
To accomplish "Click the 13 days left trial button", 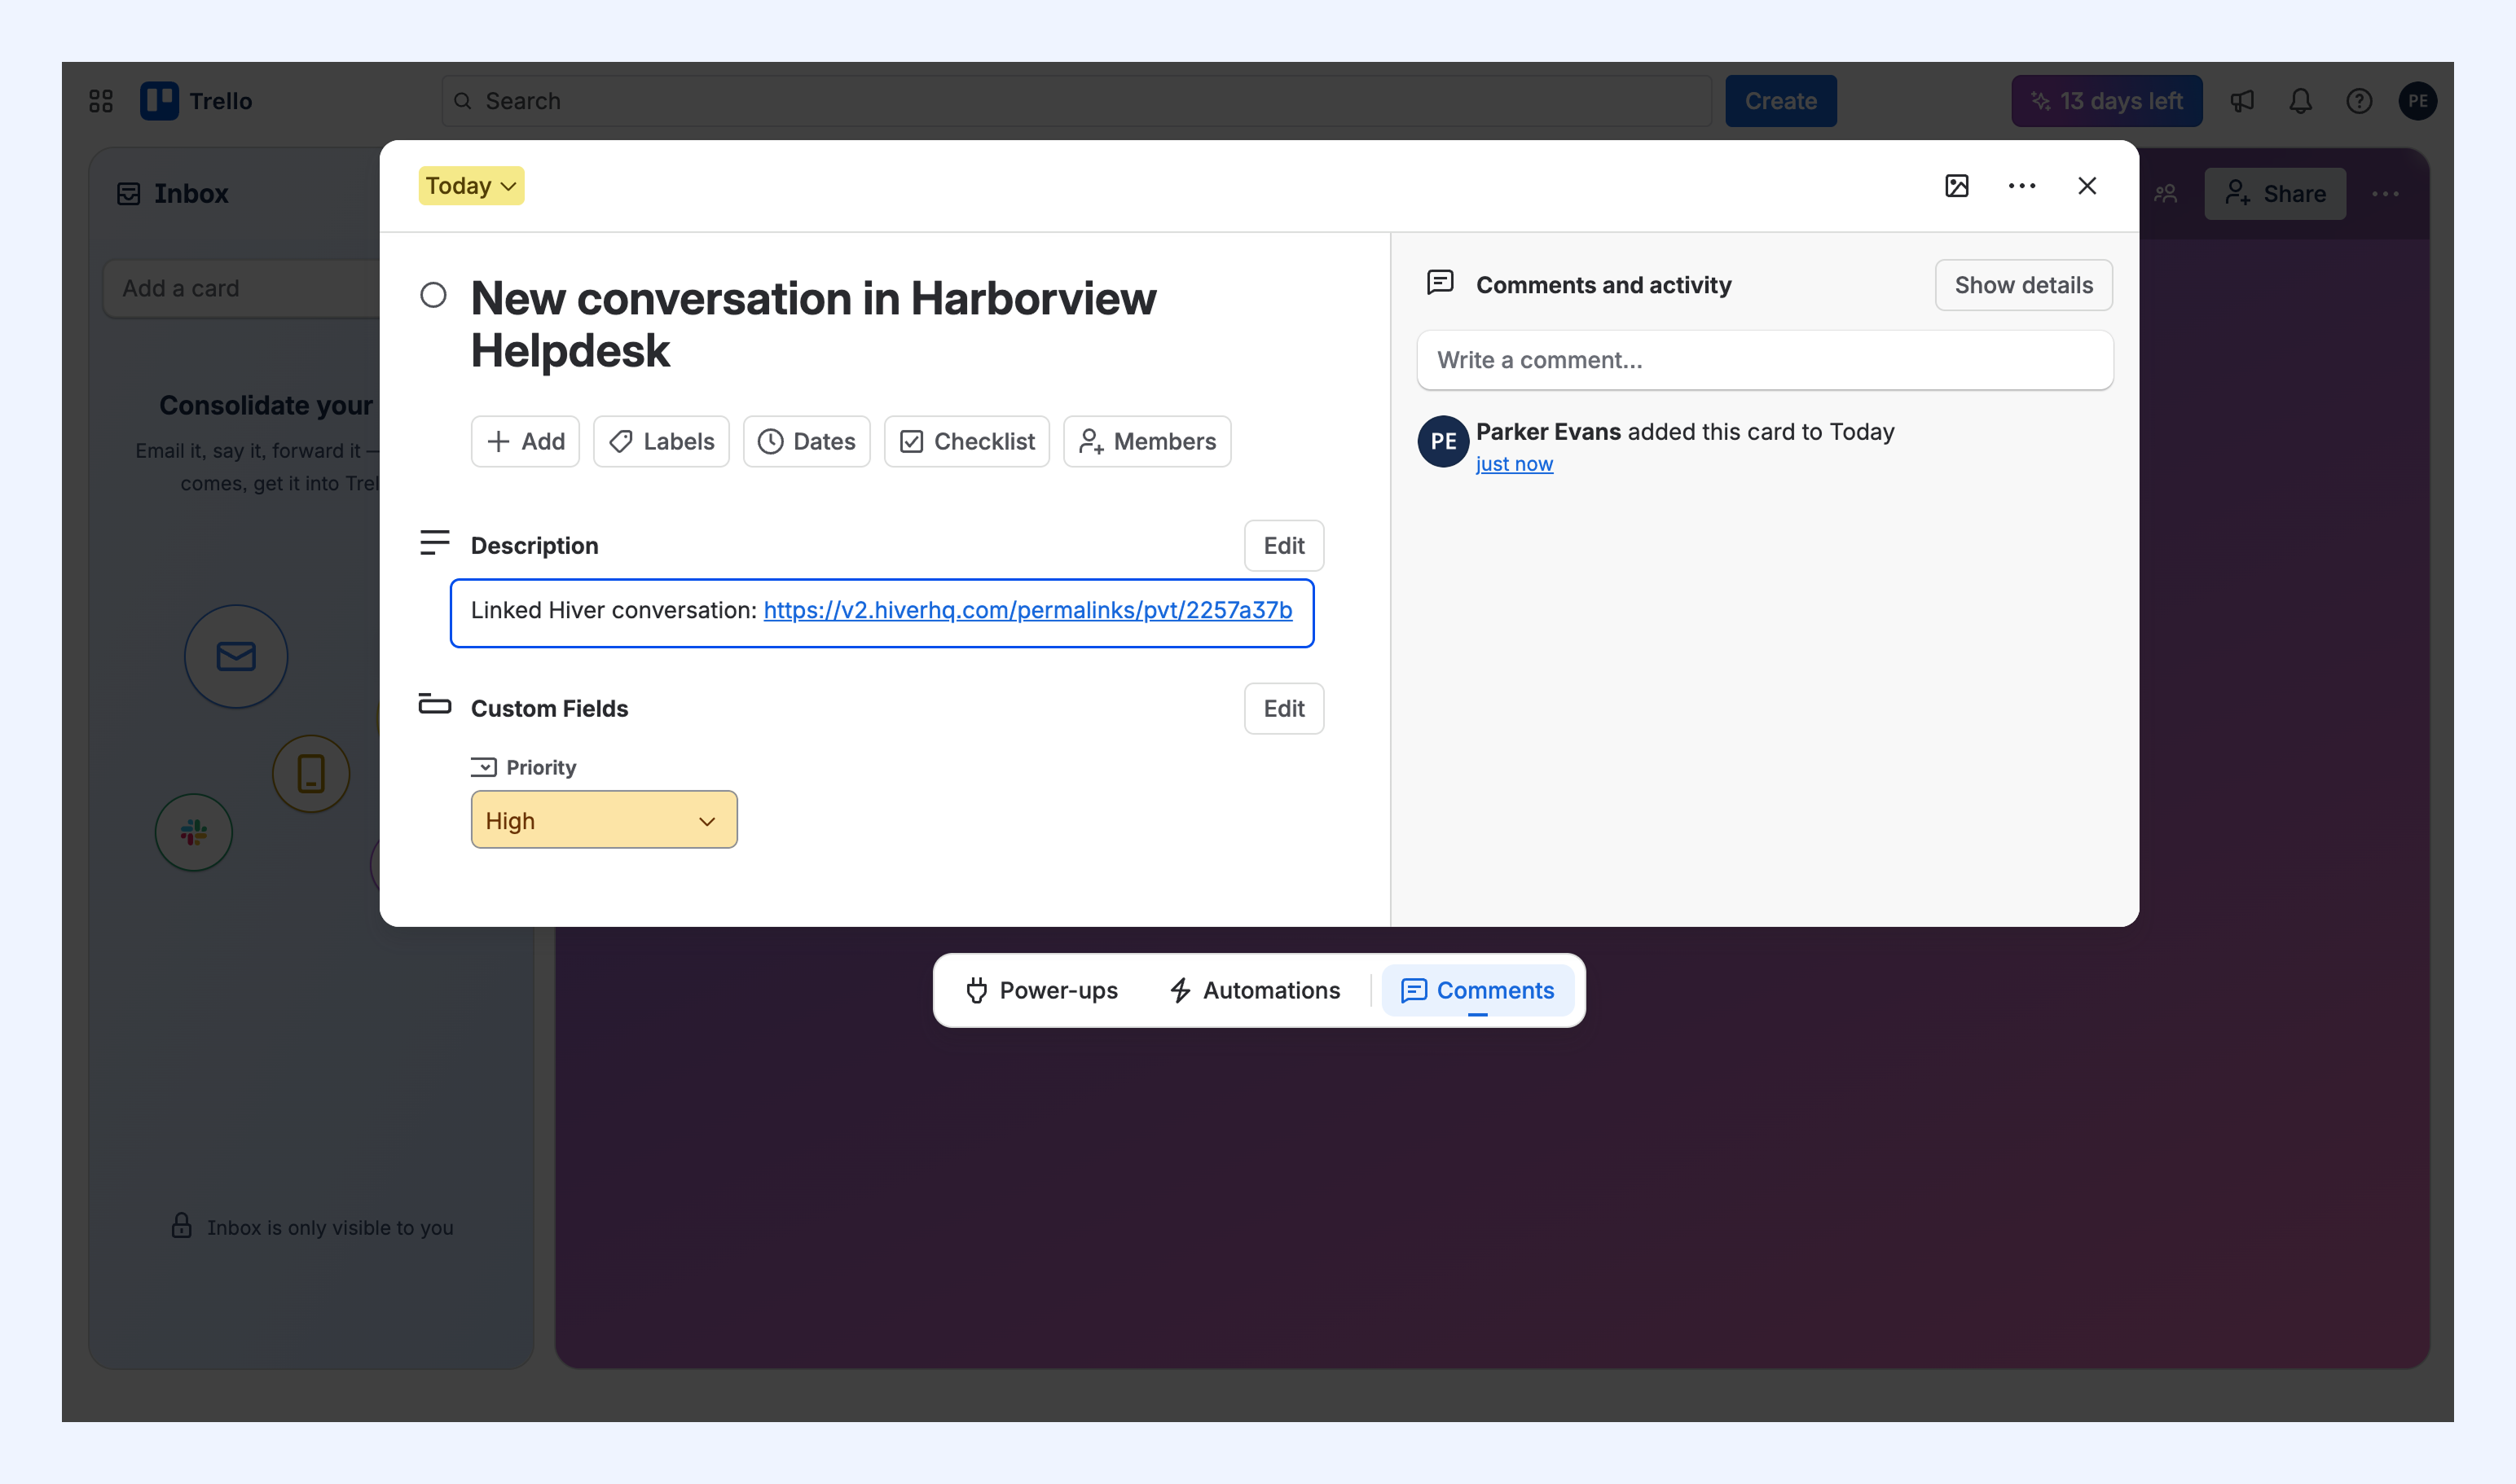I will coord(2107,101).
